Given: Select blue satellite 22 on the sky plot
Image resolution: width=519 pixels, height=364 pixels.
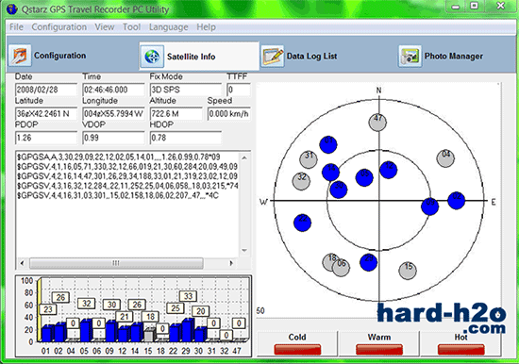Looking at the screenshot, I should tap(302, 222).
